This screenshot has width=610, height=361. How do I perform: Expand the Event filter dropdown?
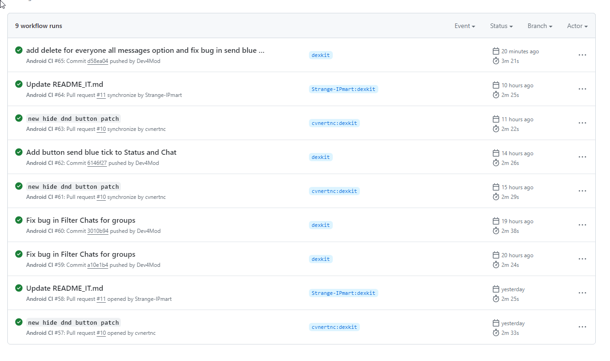[x=465, y=26]
